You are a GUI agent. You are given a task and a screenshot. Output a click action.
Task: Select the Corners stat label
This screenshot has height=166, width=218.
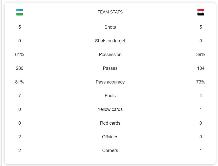click(110, 151)
